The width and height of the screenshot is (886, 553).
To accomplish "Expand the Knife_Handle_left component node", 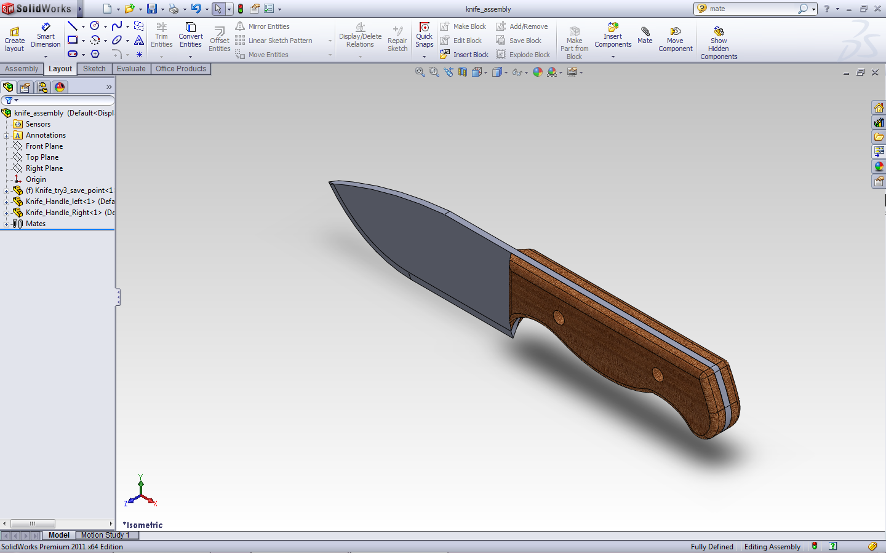I will pos(7,202).
